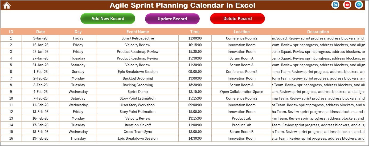Select the Cross-Team Sync event cell
This screenshot has width=369, height=146.
coord(138,132)
